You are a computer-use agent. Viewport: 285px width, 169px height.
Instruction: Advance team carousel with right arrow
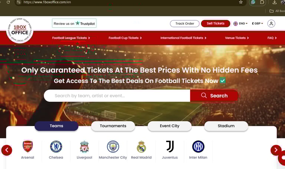coord(276,150)
